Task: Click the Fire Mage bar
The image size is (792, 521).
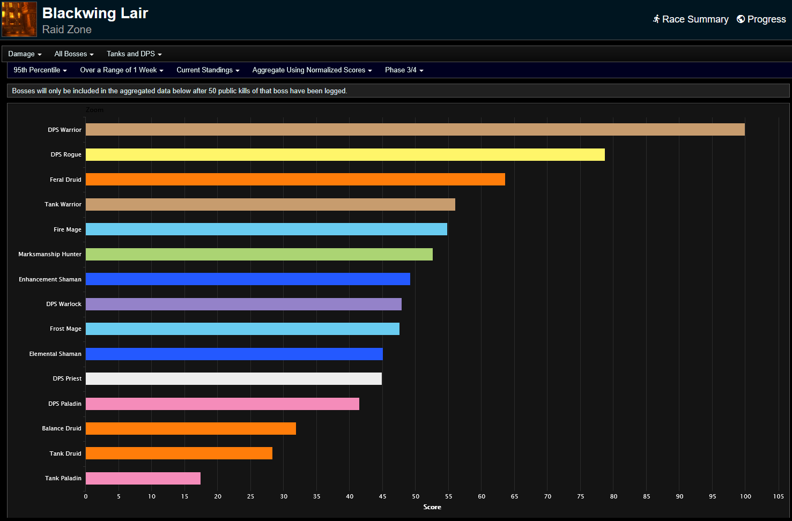Action: click(265, 229)
